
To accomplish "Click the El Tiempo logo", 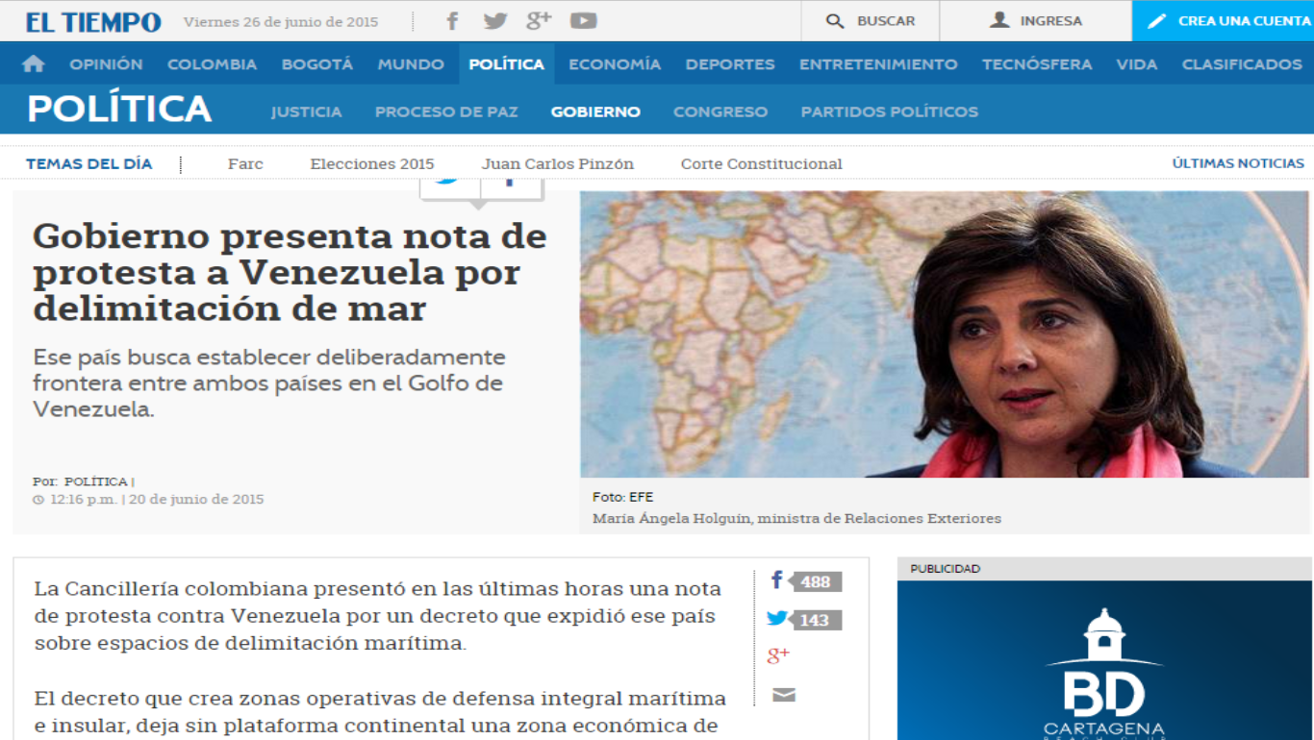I will point(93,22).
